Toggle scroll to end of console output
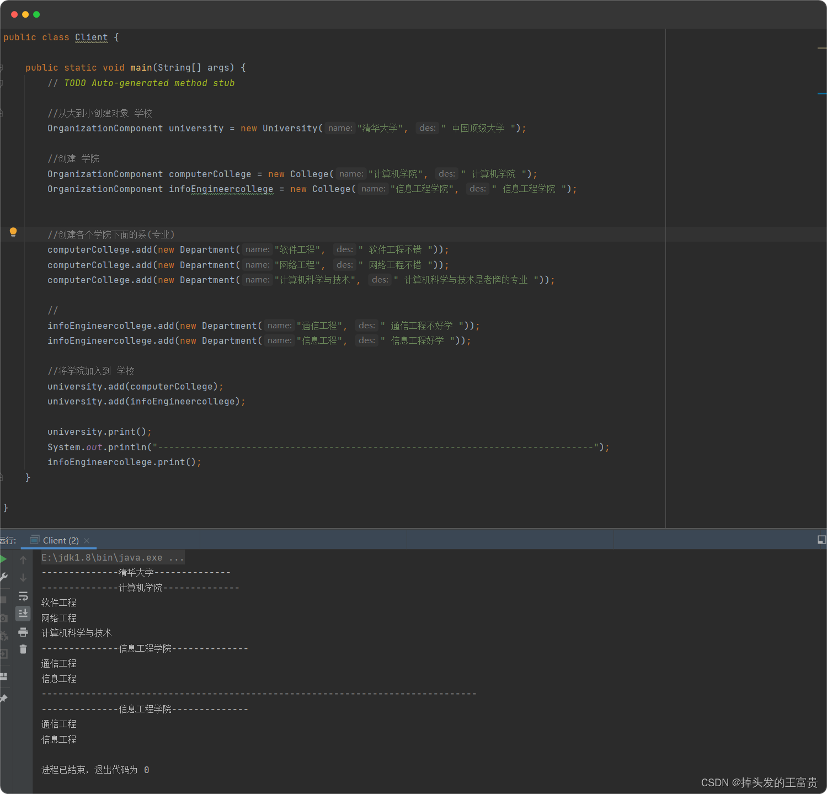 point(23,613)
